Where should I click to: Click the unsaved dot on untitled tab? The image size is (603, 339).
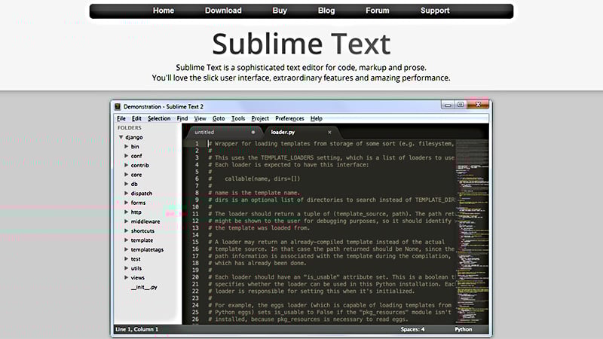coord(253,132)
